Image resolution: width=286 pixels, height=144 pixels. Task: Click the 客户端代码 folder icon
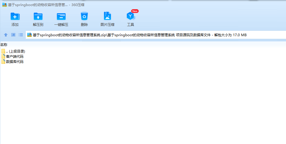tap(3, 56)
